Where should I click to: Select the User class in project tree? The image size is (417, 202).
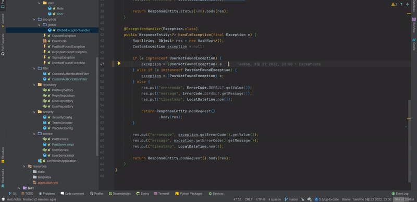click(60, 14)
